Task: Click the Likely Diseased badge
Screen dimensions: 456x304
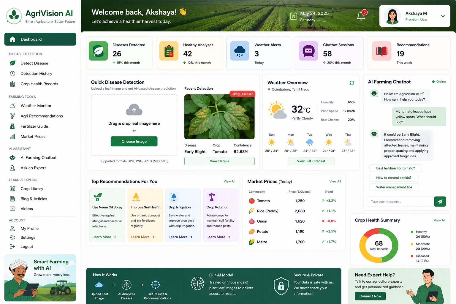Action: 242,94
